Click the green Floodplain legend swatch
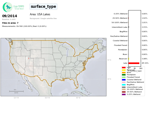This screenshot has height=128, width=153. click(x=124, y=75)
